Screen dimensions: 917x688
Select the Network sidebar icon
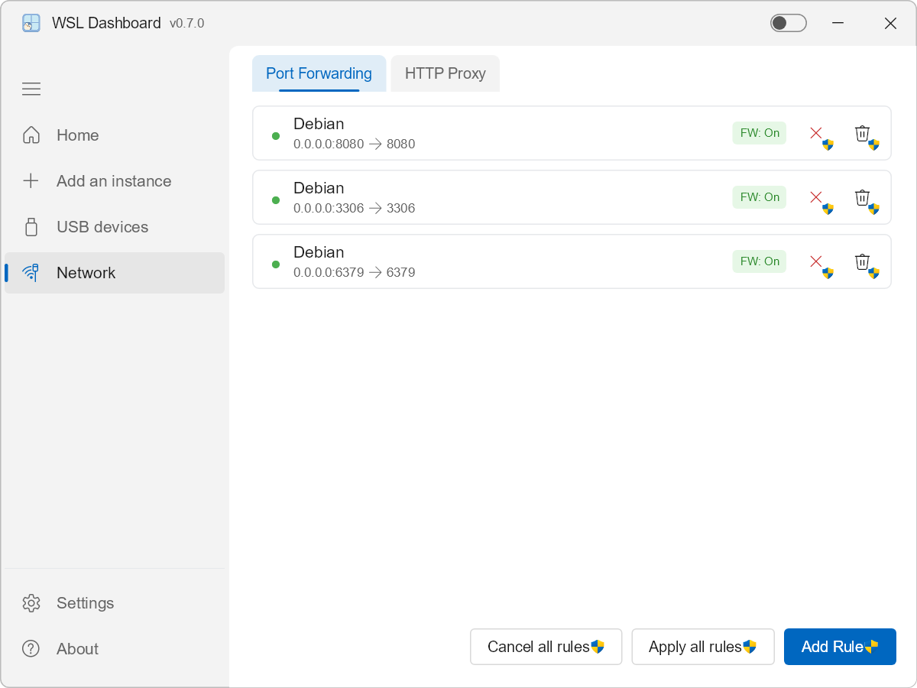coord(31,272)
